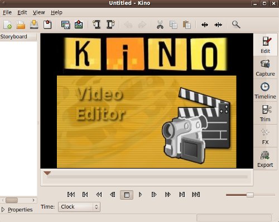Screen dimensions: 279x222
Task: Click the Join scenes icon
Action: [x=218, y=24]
